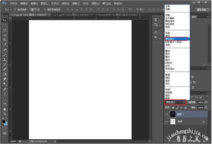212x144 pixels.
Task: Select the Pen tool
Action: [x=5, y=89]
